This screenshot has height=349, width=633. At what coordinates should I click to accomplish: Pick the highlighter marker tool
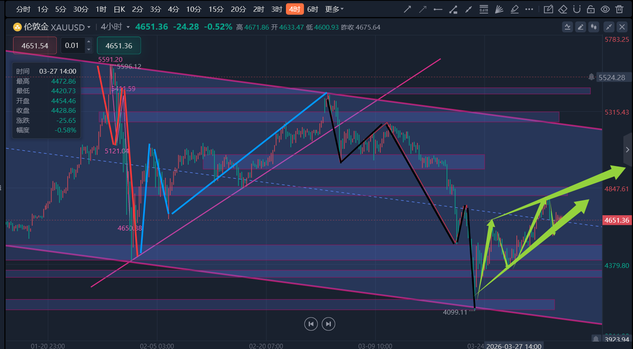(514, 9)
